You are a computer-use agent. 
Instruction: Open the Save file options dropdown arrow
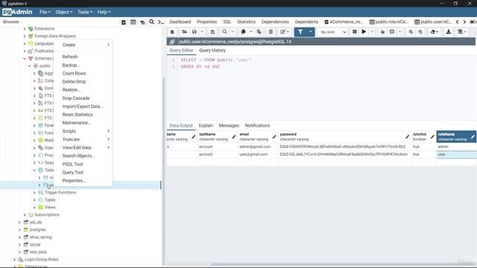(202, 32)
